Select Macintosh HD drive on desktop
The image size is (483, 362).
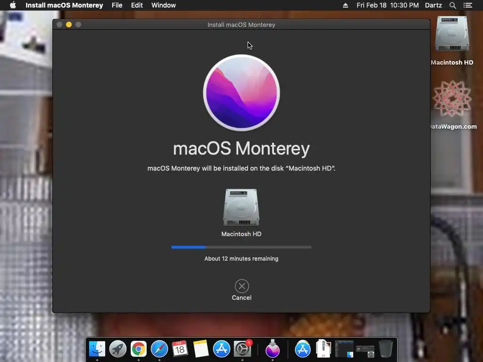tap(452, 34)
